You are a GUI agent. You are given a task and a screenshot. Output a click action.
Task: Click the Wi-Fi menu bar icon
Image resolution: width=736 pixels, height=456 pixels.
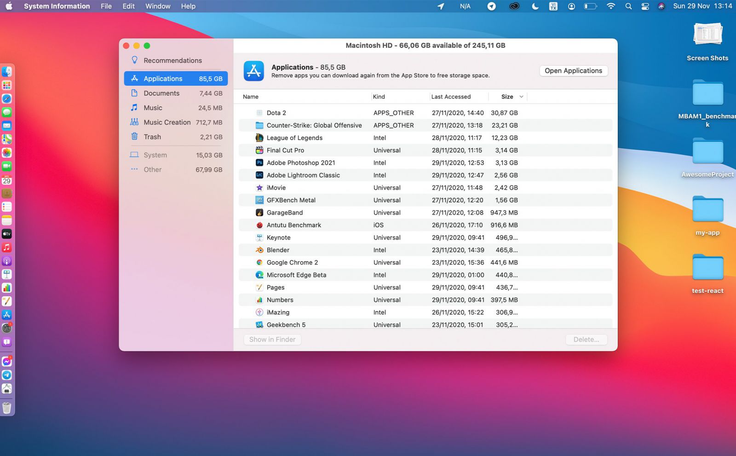point(611,6)
